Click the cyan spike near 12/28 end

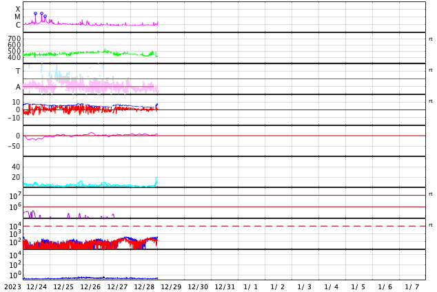pos(156,181)
